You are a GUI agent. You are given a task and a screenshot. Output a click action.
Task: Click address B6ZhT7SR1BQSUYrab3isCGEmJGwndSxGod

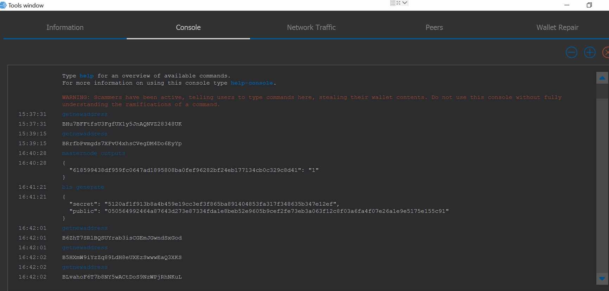pos(122,238)
